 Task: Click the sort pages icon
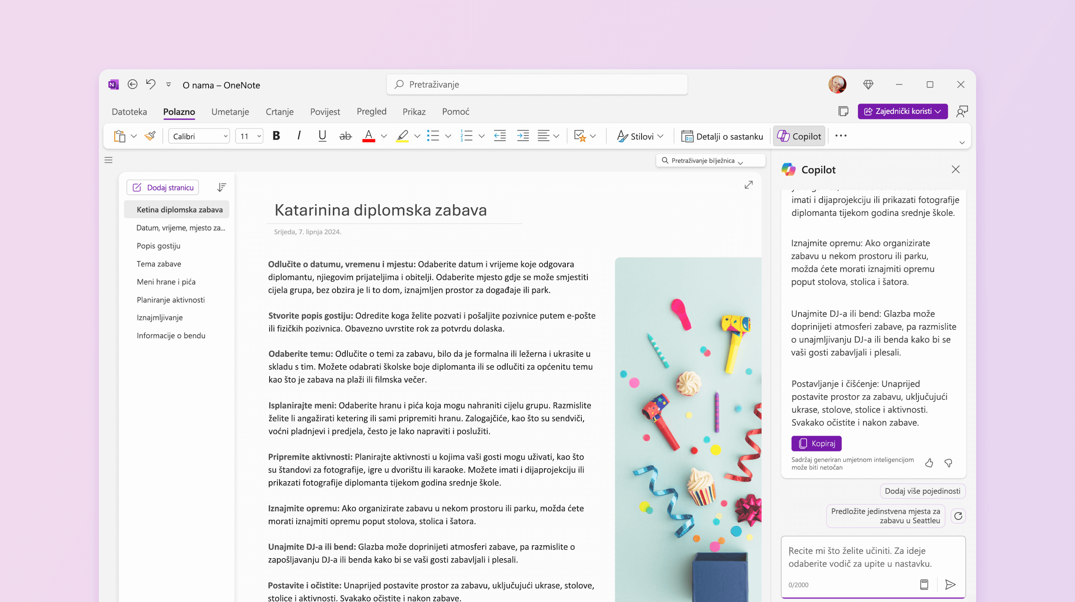tap(221, 187)
